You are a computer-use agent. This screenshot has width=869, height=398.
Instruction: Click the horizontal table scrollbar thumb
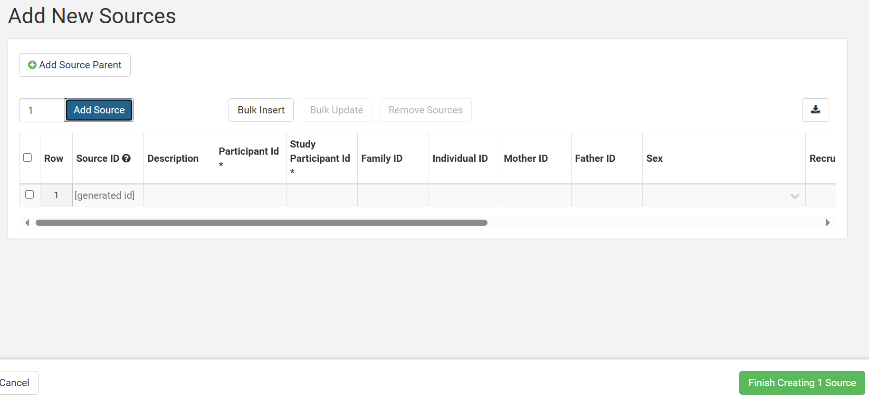click(261, 222)
